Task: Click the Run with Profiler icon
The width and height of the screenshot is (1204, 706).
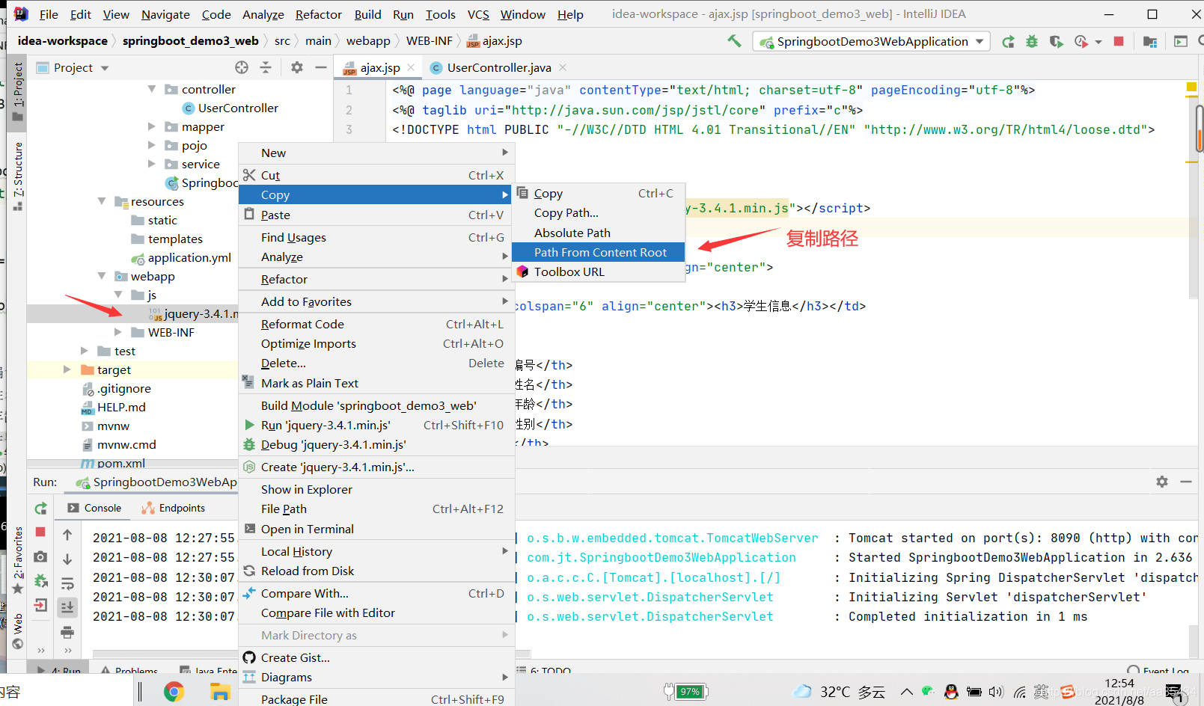Action: click(x=1081, y=42)
